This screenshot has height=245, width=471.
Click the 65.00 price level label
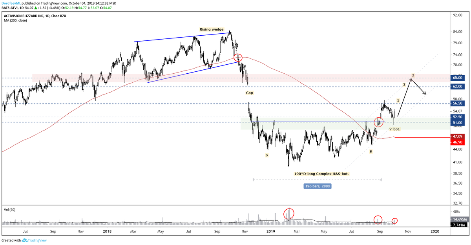point(458,78)
